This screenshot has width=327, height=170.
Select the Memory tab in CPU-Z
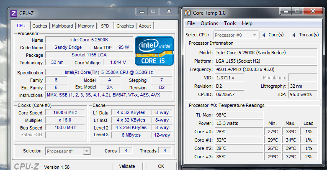coord(86,26)
